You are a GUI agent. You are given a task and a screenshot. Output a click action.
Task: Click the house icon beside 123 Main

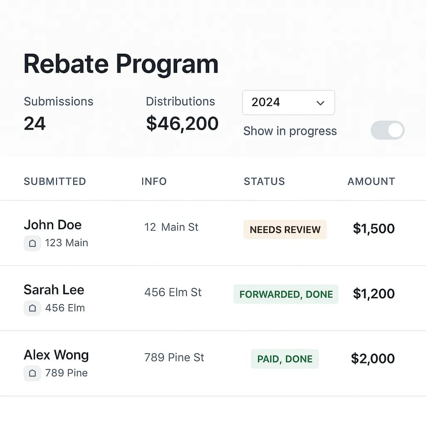32,243
